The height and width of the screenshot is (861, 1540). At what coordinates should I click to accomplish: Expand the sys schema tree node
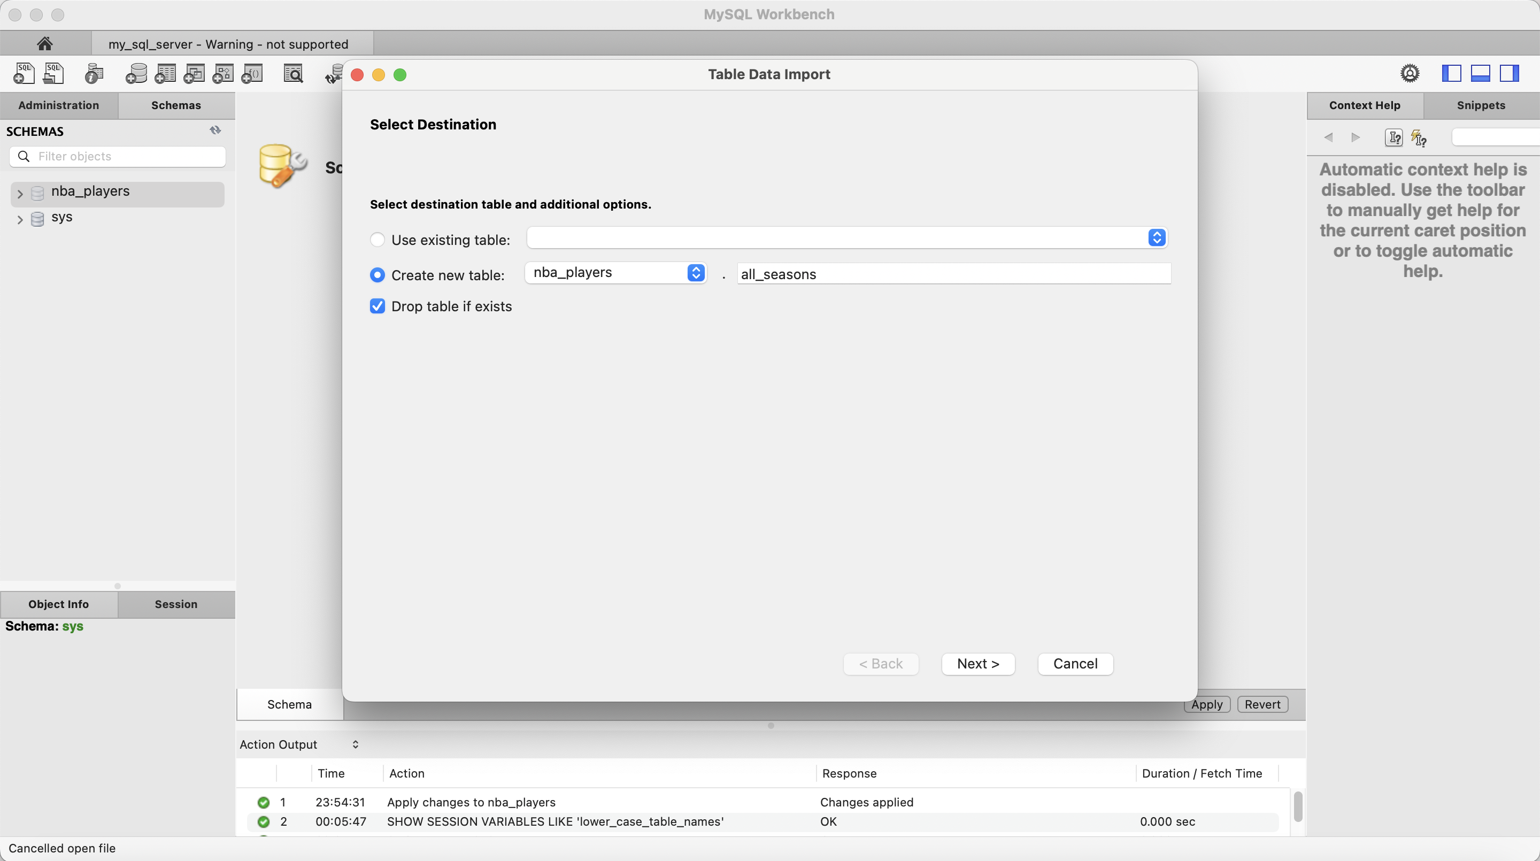(20, 219)
